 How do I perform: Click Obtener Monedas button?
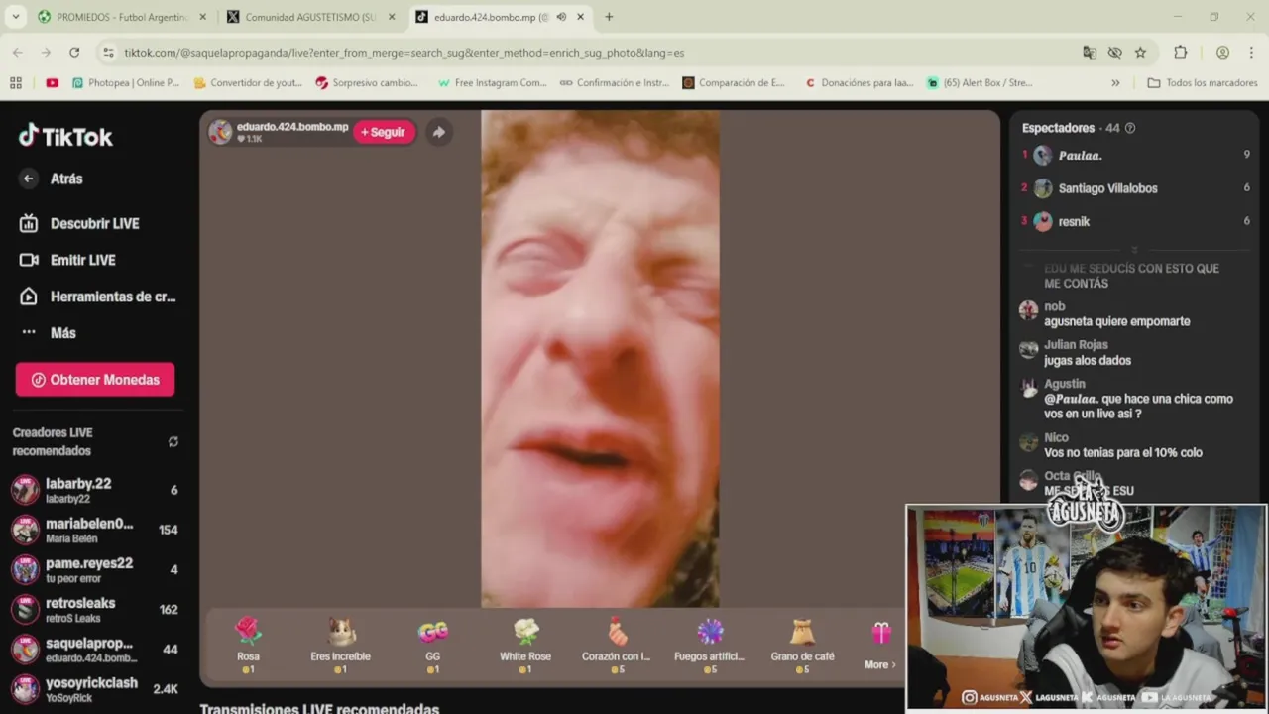point(95,380)
